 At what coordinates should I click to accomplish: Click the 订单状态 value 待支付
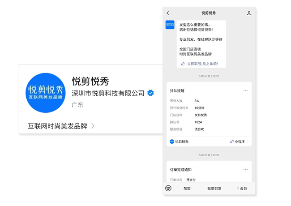[x=191, y=180]
